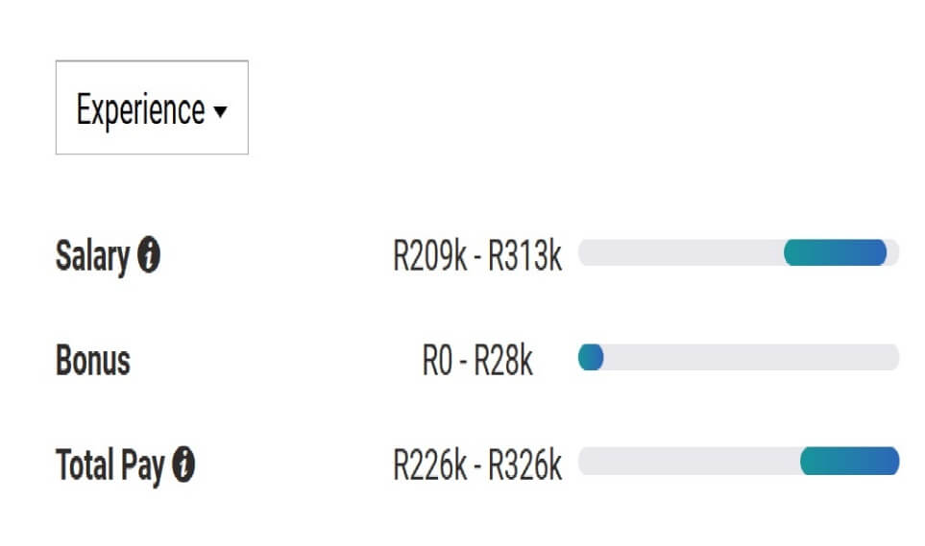Viewport: 925px width, 546px height.
Task: Click the grey empty track of Total Pay bar
Action: (689, 462)
